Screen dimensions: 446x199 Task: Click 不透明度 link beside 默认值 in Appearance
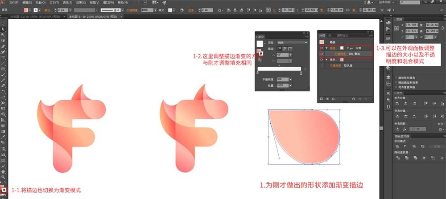point(335,65)
